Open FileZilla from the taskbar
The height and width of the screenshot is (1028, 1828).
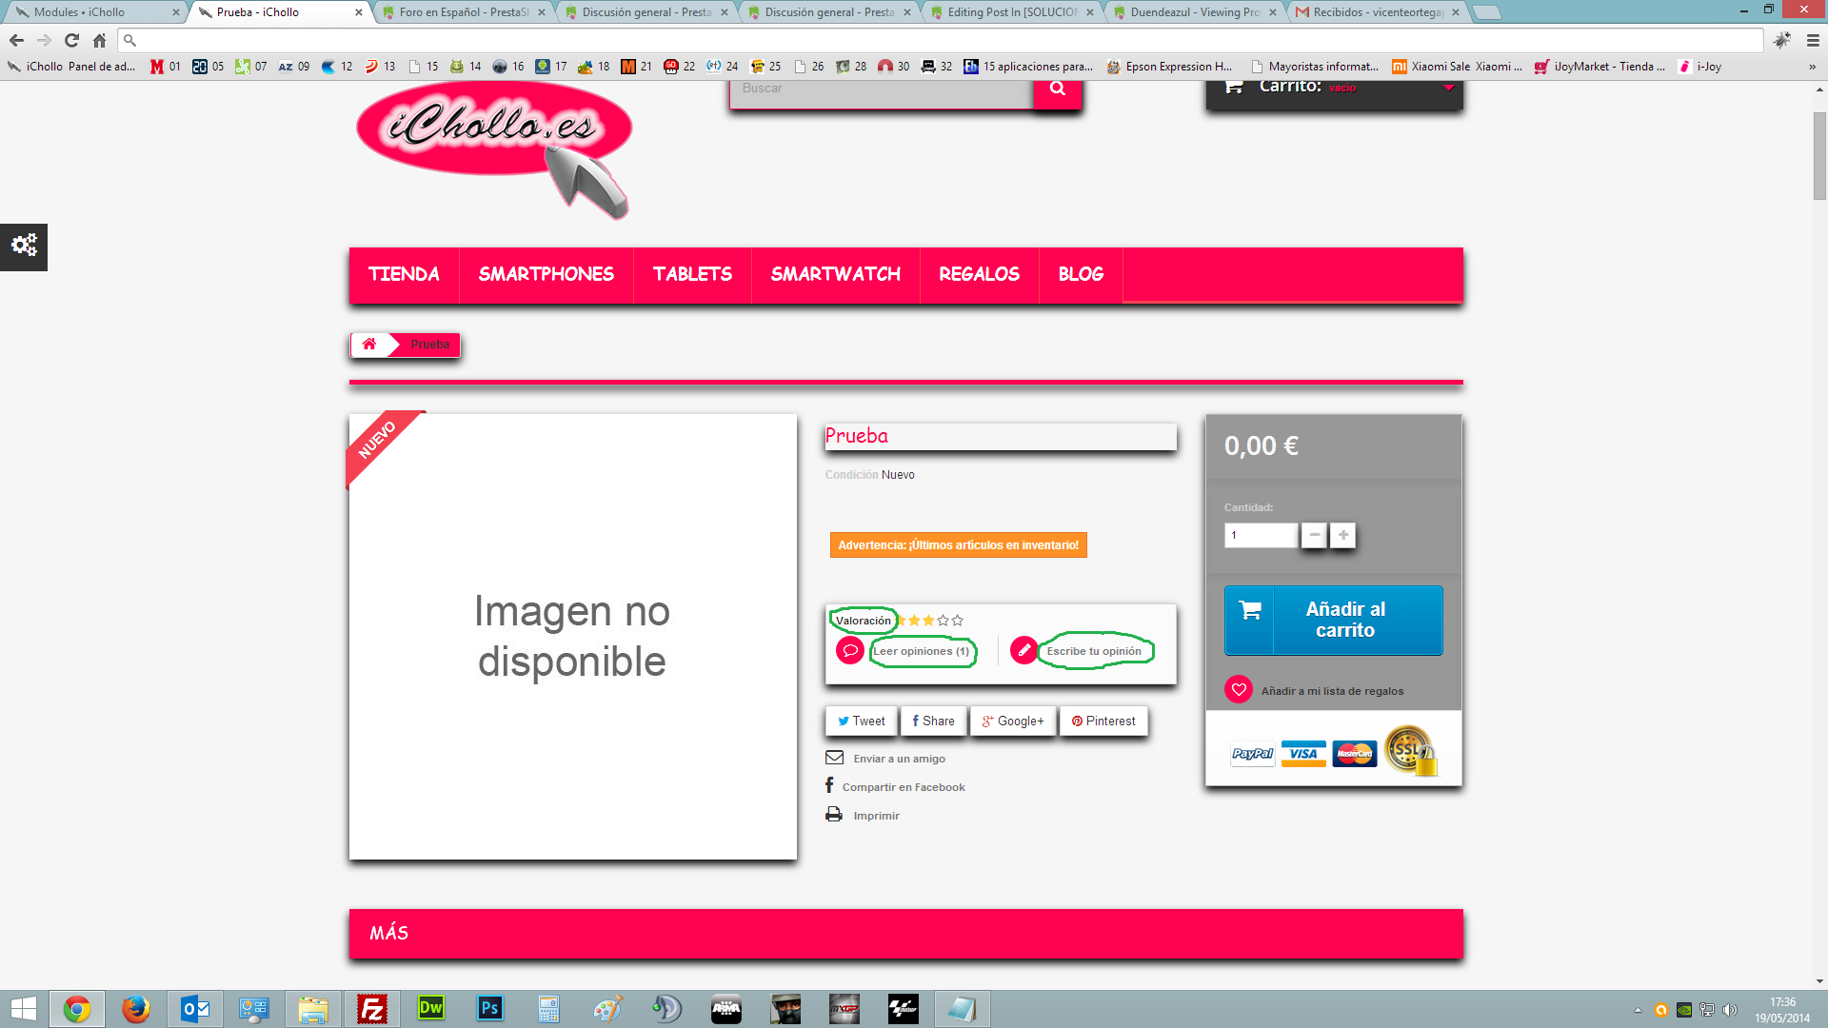(372, 1009)
